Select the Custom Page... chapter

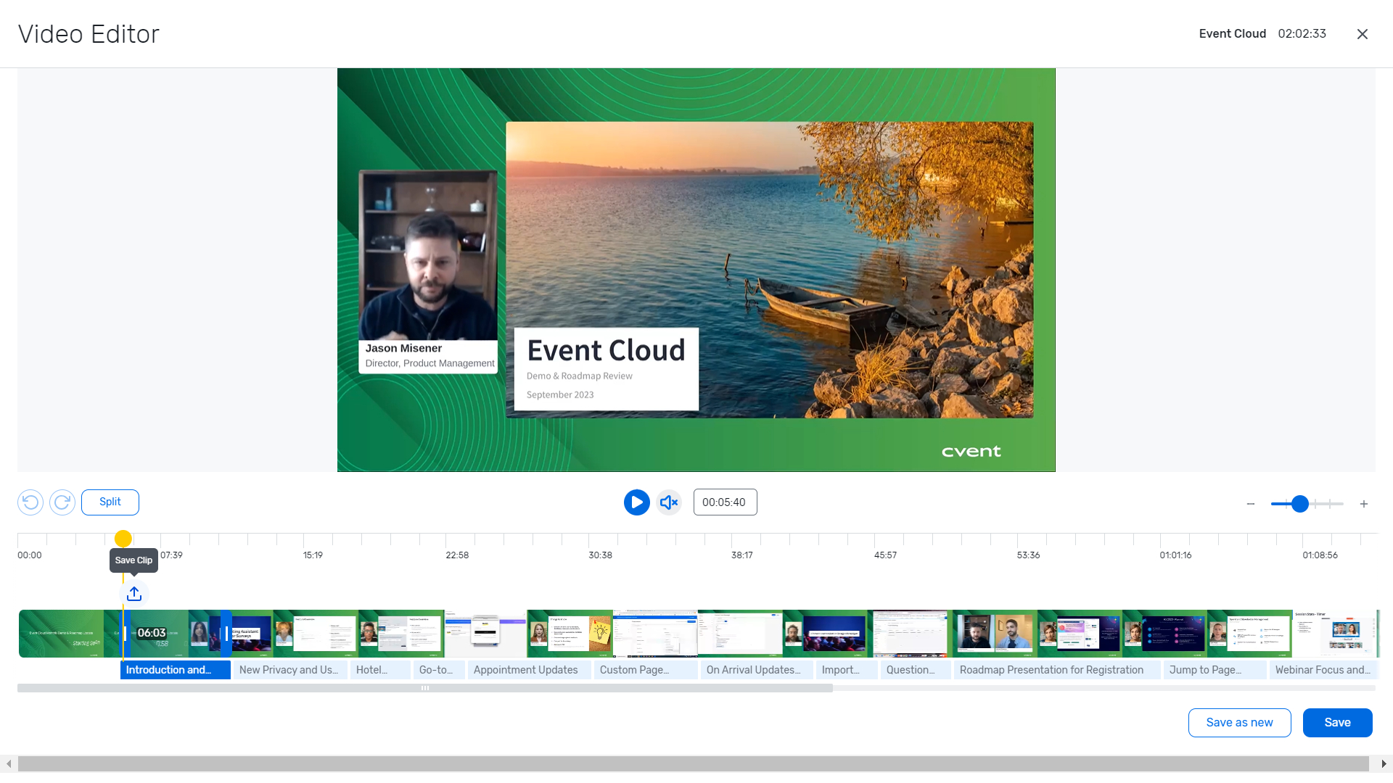(x=646, y=670)
